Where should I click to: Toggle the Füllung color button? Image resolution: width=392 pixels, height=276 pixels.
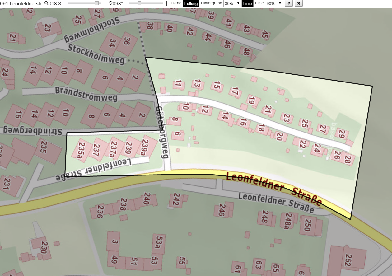(191, 4)
